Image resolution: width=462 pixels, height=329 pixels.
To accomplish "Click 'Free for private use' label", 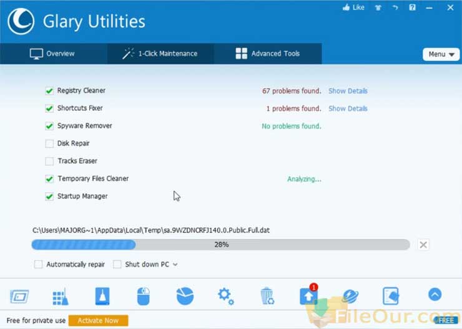I will click(x=36, y=320).
